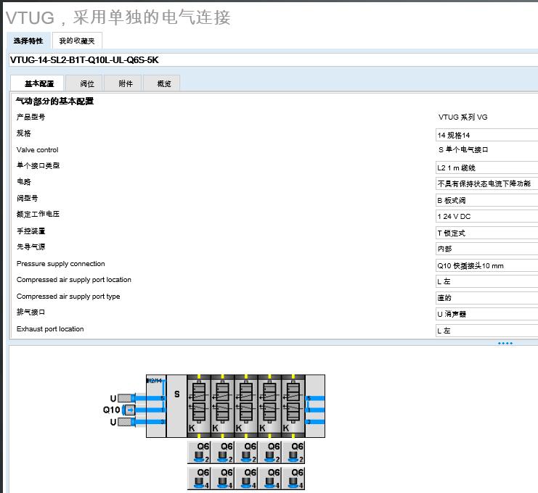This screenshot has width=538, height=493.
Task: Select the third K valve in the manifold
Action: click(x=246, y=406)
